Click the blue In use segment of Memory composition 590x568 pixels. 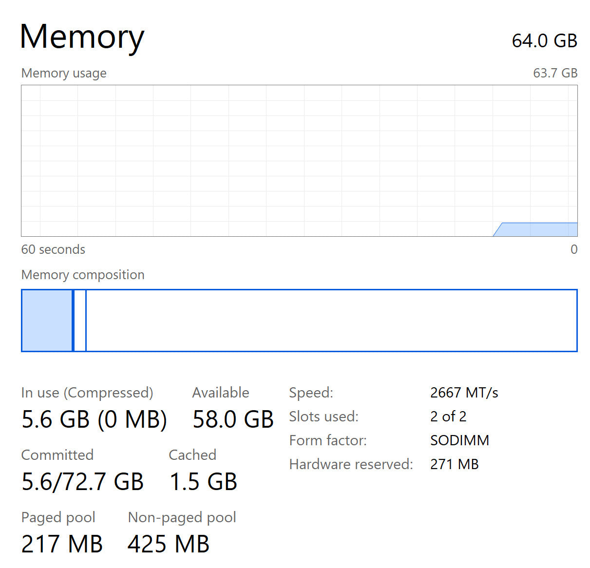[x=47, y=320]
